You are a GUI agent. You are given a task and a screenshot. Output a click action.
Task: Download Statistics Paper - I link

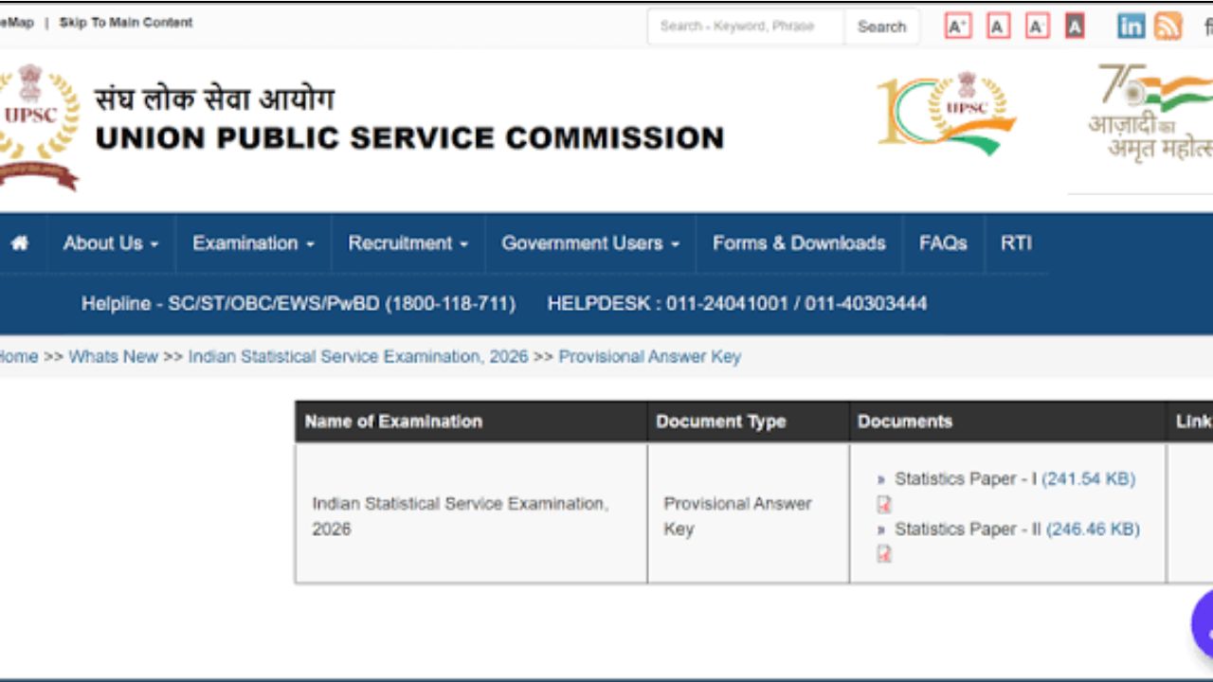pos(1015,479)
